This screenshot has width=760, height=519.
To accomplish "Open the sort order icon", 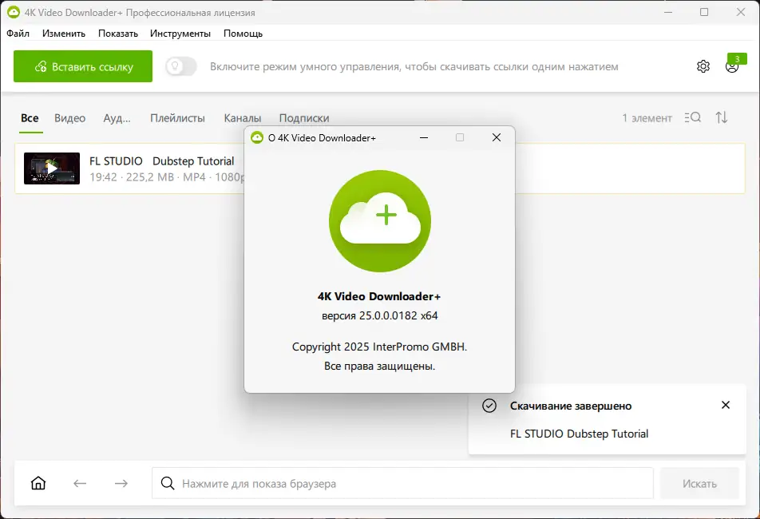I will click(722, 117).
